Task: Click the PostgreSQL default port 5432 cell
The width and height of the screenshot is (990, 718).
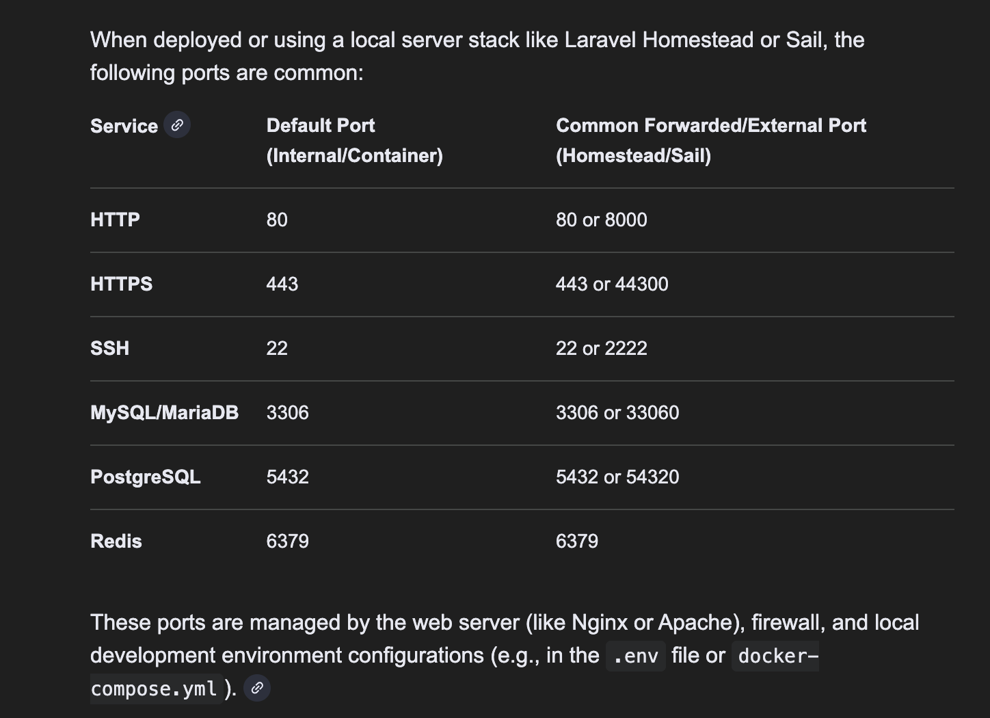Action: pyautogui.click(x=287, y=477)
